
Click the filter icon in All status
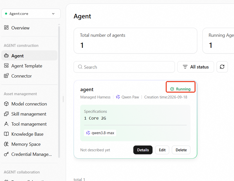(x=185, y=67)
